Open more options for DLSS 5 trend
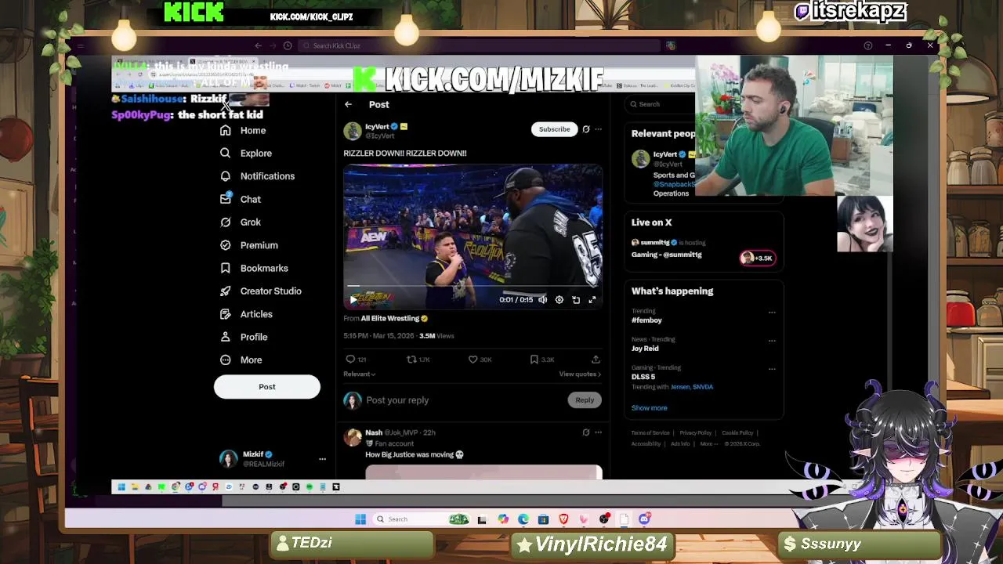Screen dimensions: 1003x564 tap(772, 369)
